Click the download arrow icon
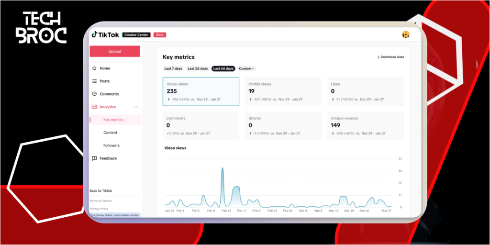 click(379, 57)
